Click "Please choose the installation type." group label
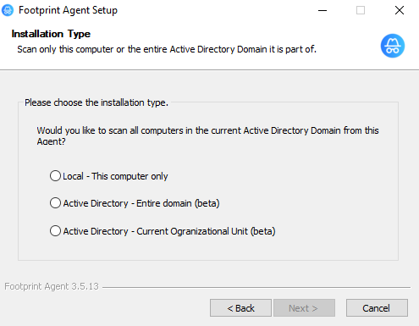The height and width of the screenshot is (326, 419). point(96,102)
